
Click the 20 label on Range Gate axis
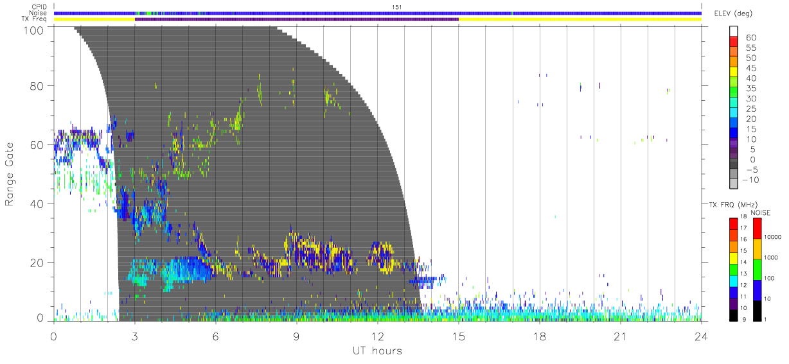pyautogui.click(x=37, y=263)
